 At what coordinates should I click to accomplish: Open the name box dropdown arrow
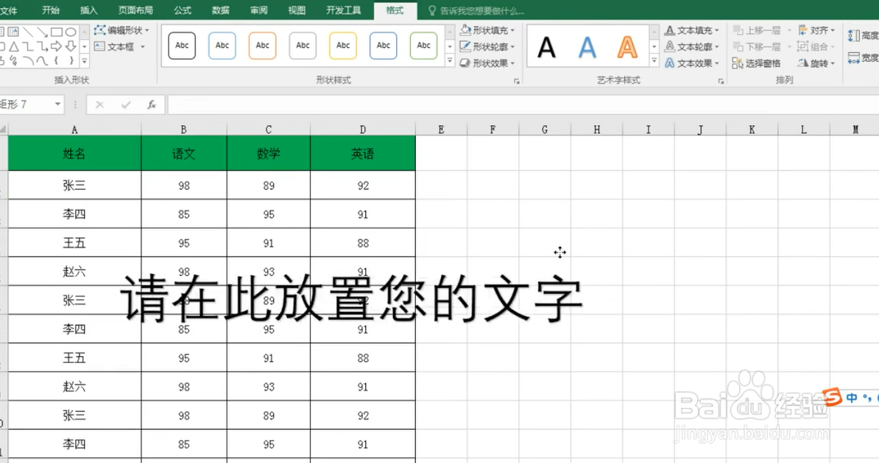click(x=57, y=104)
